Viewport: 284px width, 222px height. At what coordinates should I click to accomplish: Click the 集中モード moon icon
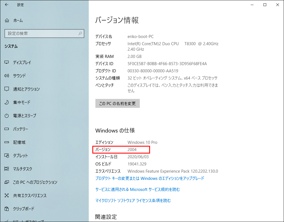[x=7, y=102]
